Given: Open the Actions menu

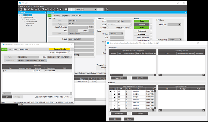Looking at the screenshot, I should pos(36,6).
